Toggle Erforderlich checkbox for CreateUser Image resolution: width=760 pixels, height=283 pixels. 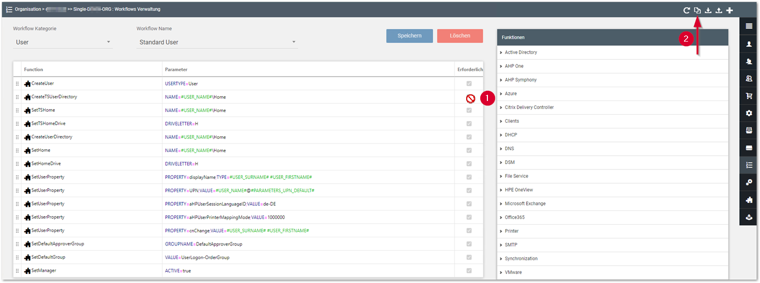click(x=469, y=83)
